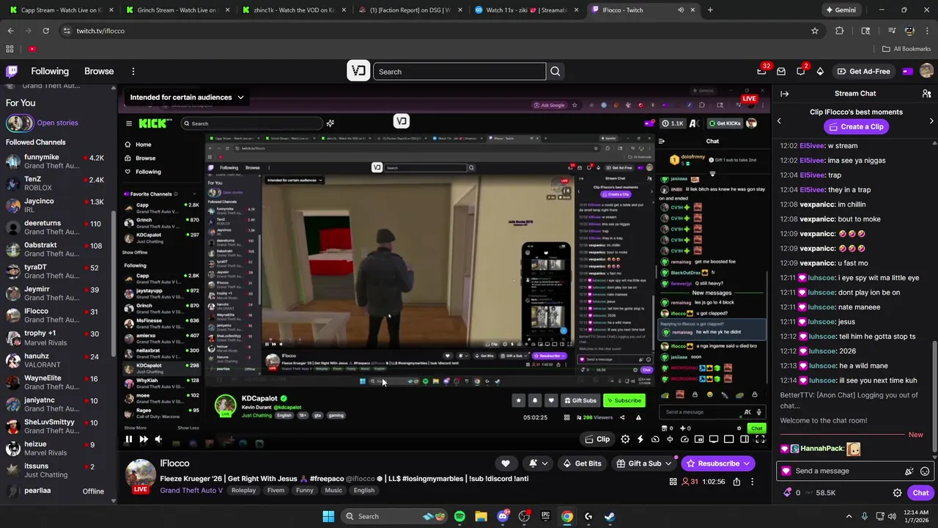Show hidden system tray icons
The image size is (938, 528).
849,516
